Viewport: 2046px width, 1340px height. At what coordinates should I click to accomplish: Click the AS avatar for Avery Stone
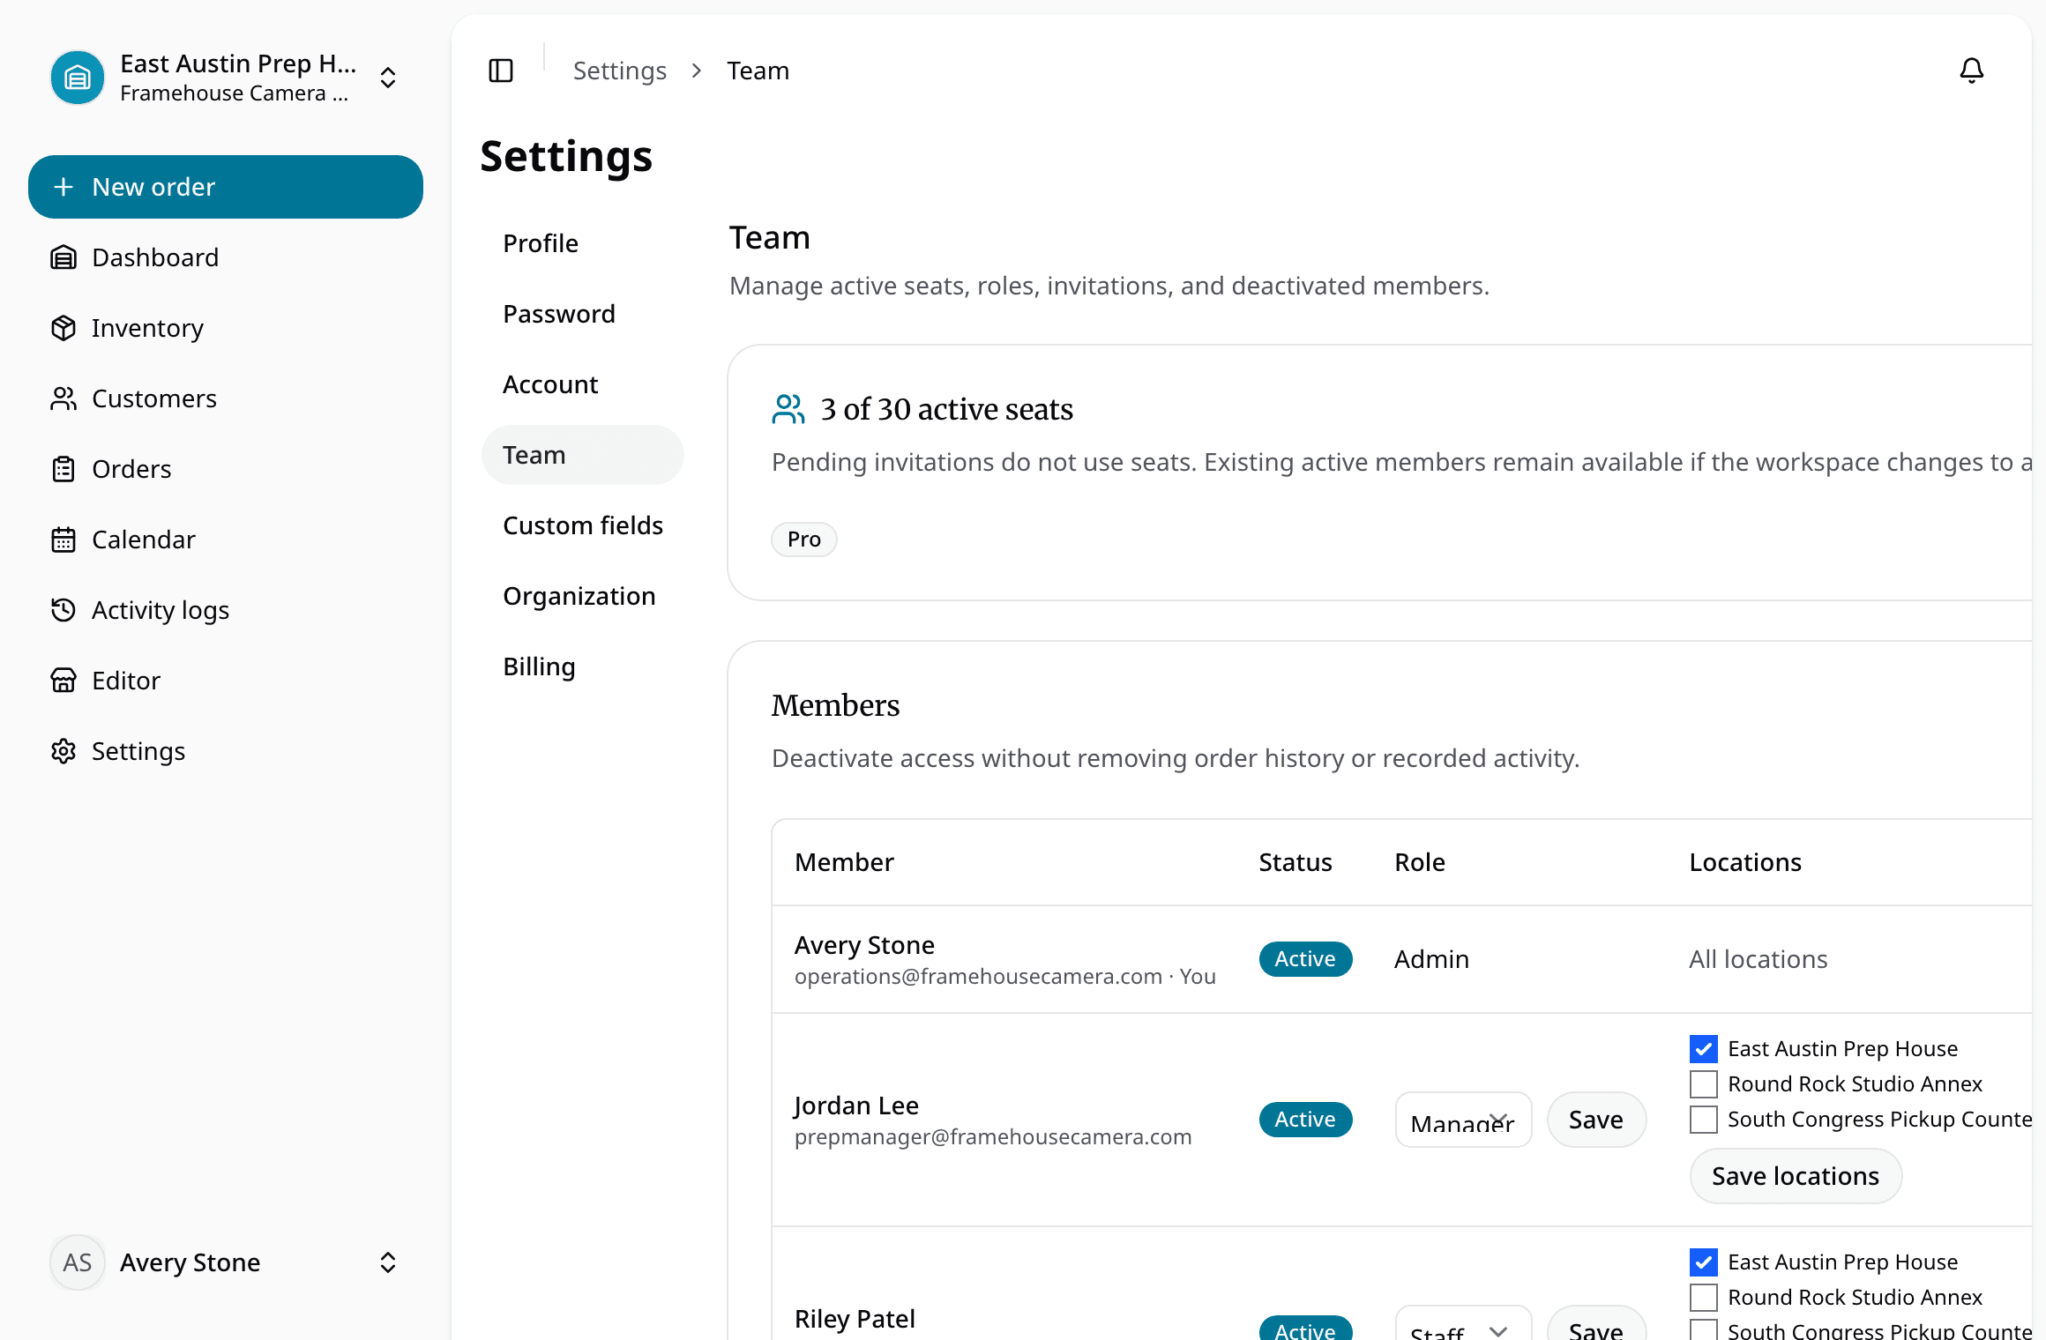78,1262
